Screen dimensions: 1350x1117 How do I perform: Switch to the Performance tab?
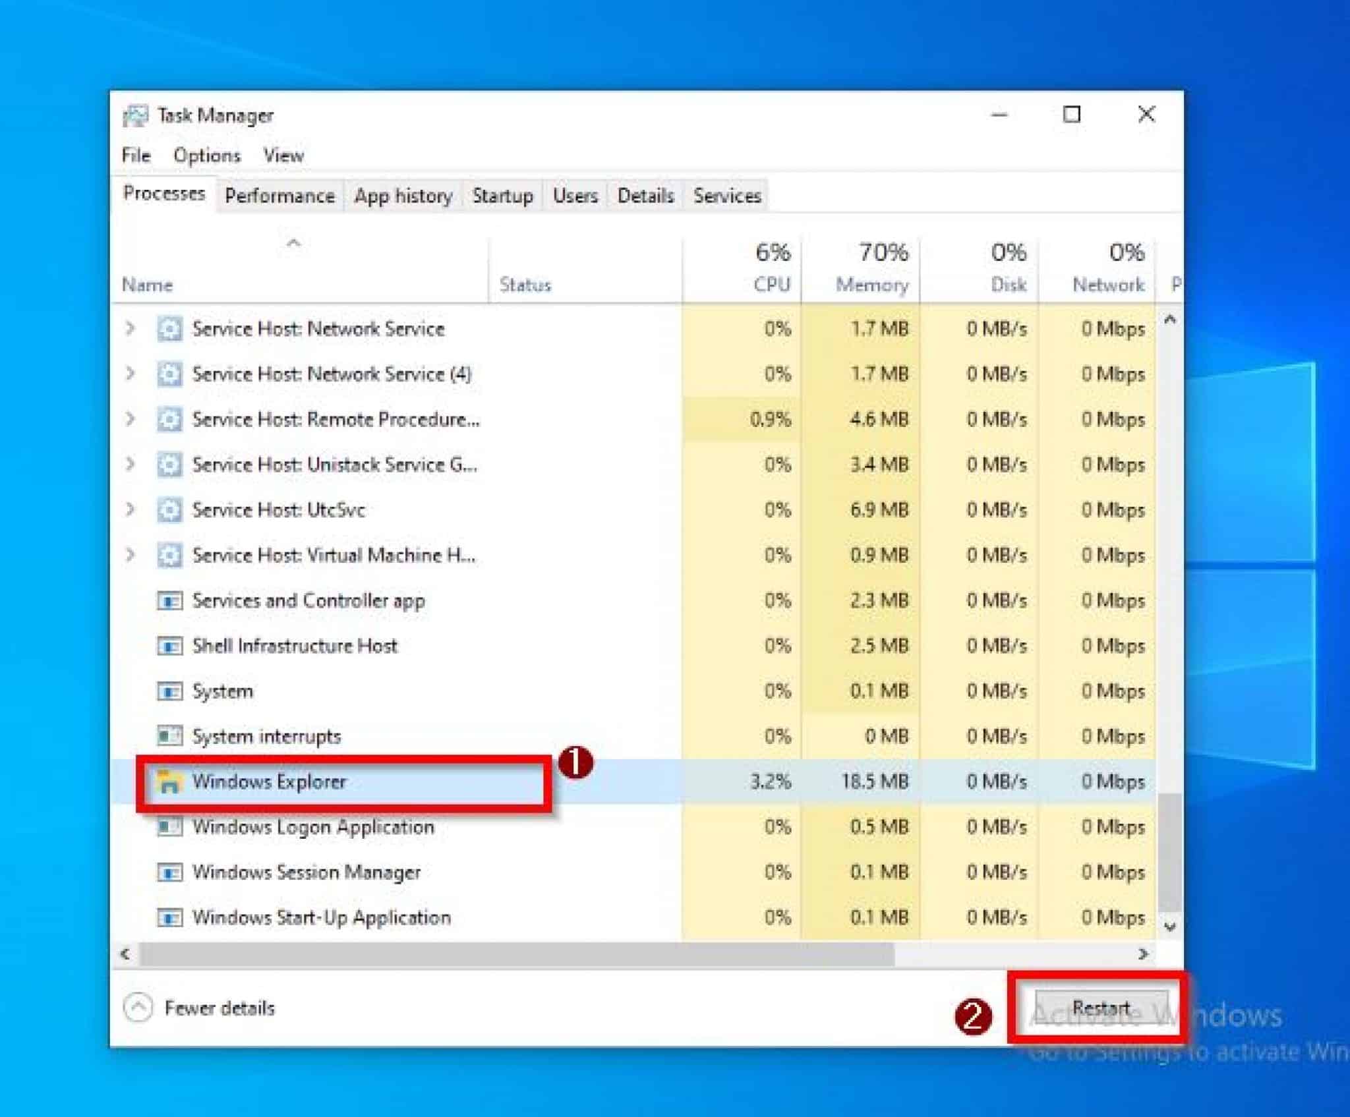279,196
